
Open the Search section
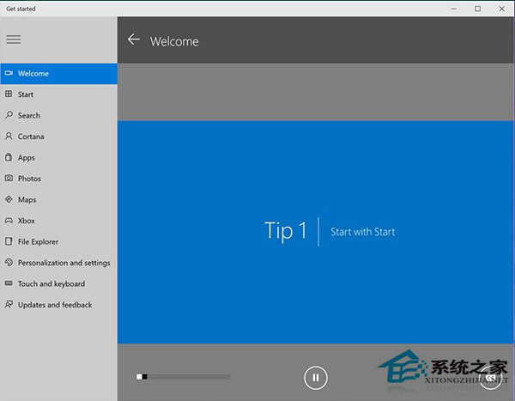tap(58, 115)
